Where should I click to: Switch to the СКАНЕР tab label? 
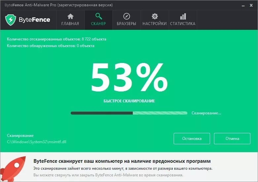coord(98,24)
